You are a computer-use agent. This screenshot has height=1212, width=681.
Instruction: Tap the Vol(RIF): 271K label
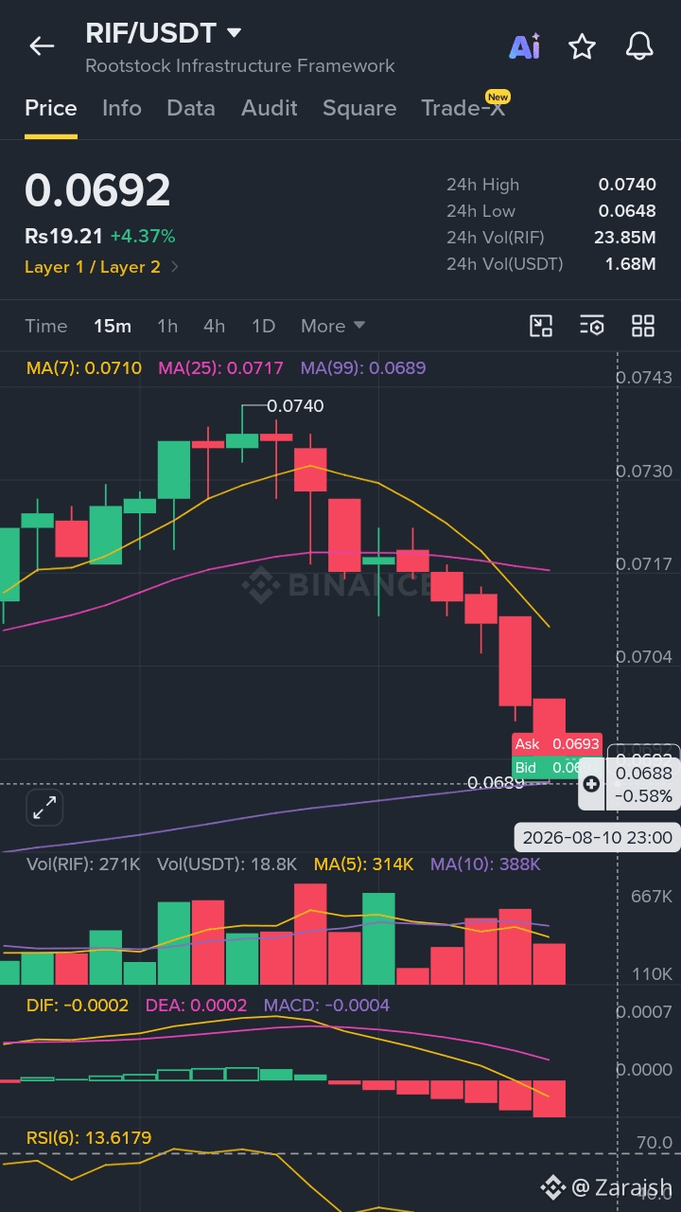click(x=83, y=864)
